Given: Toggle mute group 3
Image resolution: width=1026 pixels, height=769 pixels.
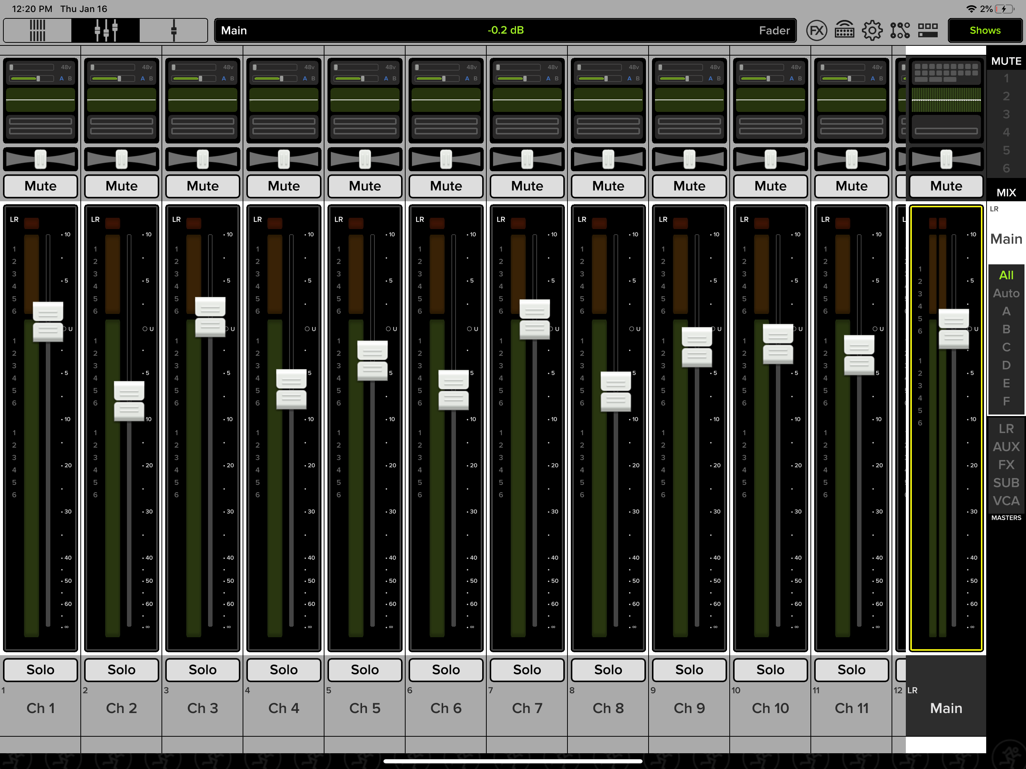Looking at the screenshot, I should [1006, 114].
